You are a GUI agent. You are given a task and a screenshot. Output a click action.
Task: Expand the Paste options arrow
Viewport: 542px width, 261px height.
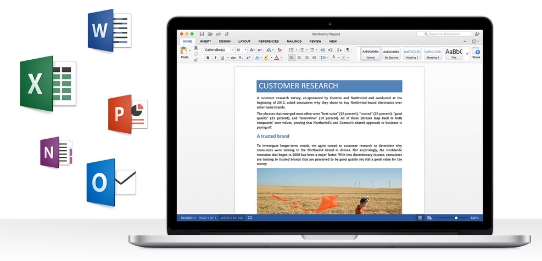coord(190,51)
